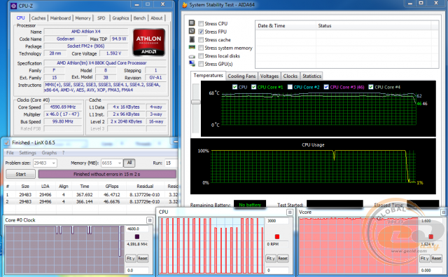Image resolution: width=448 pixels, height=277 pixels.
Task: Switch to the Memory tab in CPU-Z
Action: pos(83,18)
